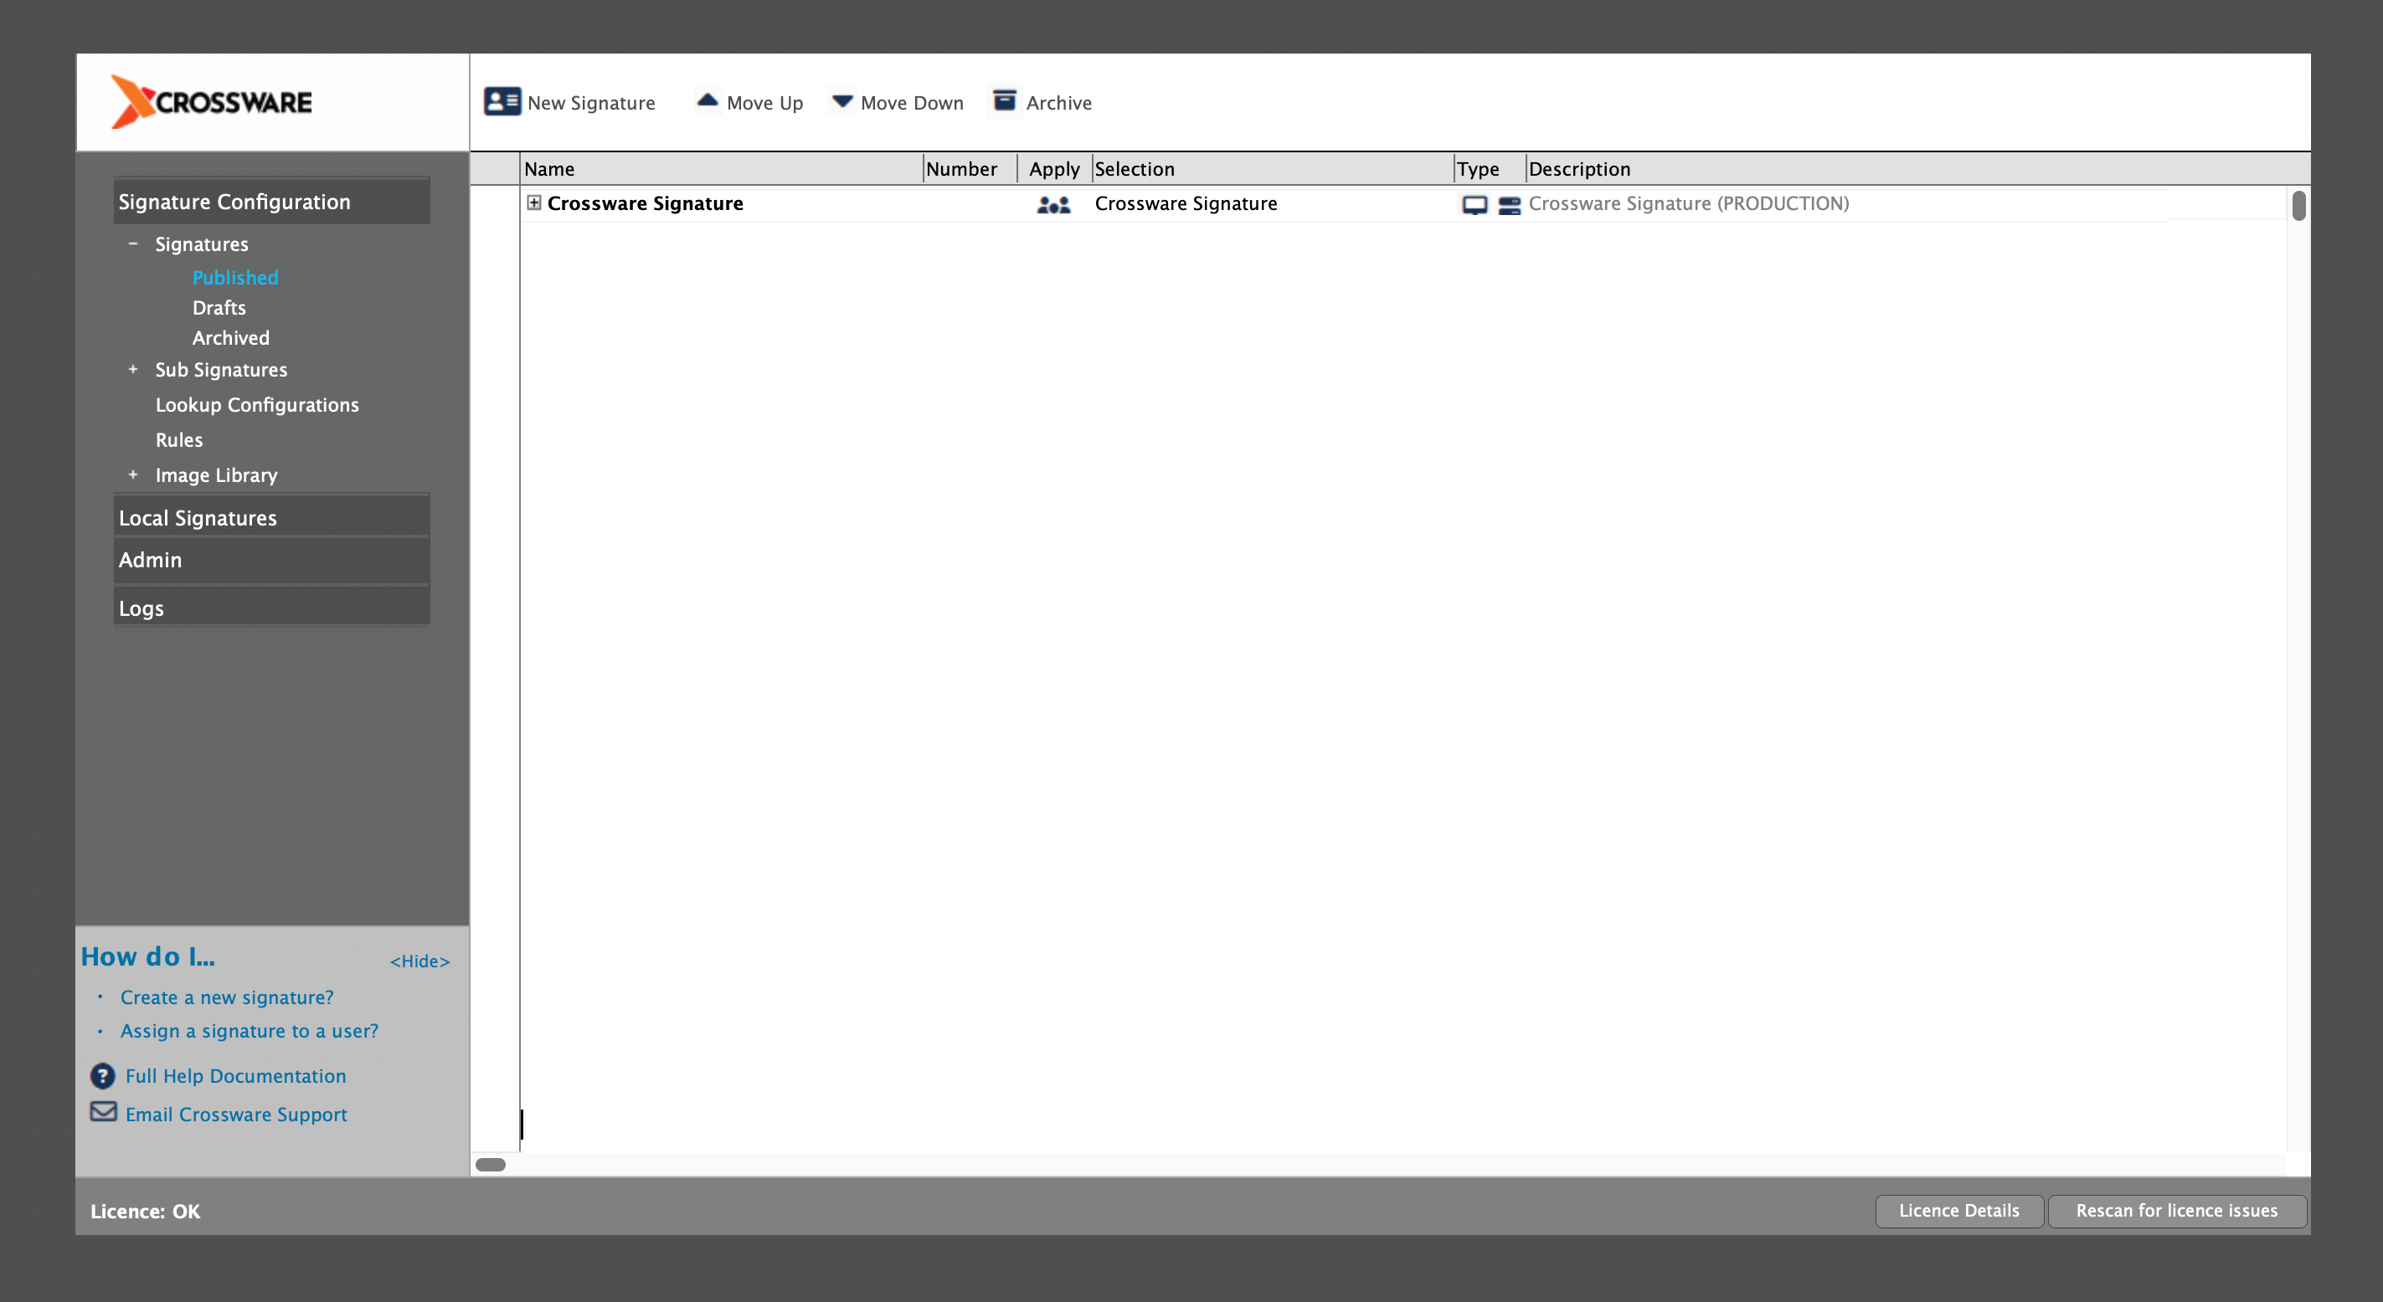This screenshot has height=1302, width=2383.
Task: Open the Signature Configuration section
Action: point(272,202)
